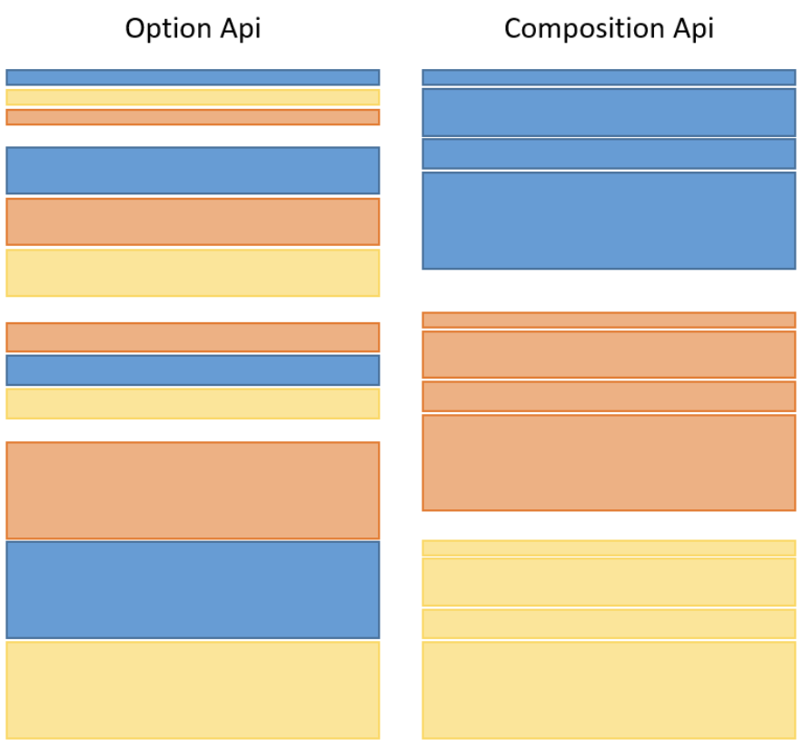803x749 pixels.
Task: Click orange block in Option Api's second group
Action: 193,222
